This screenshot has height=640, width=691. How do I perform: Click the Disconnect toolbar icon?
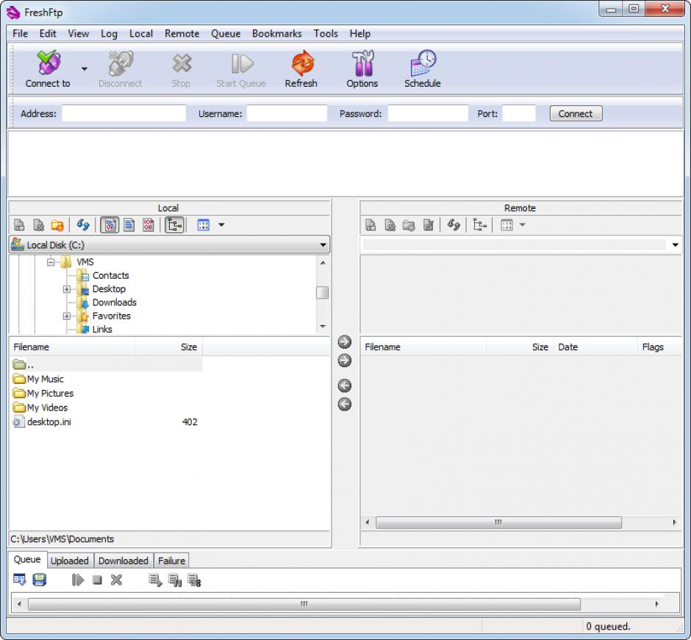[121, 69]
